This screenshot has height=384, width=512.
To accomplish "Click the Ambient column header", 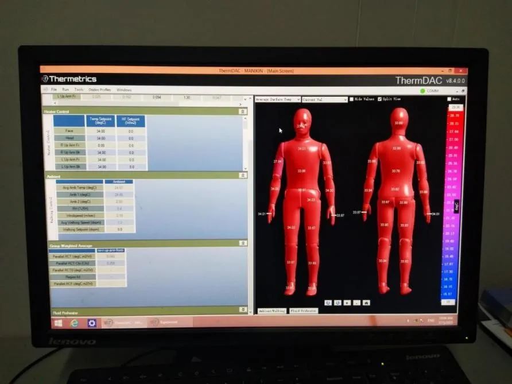I will [x=119, y=182].
